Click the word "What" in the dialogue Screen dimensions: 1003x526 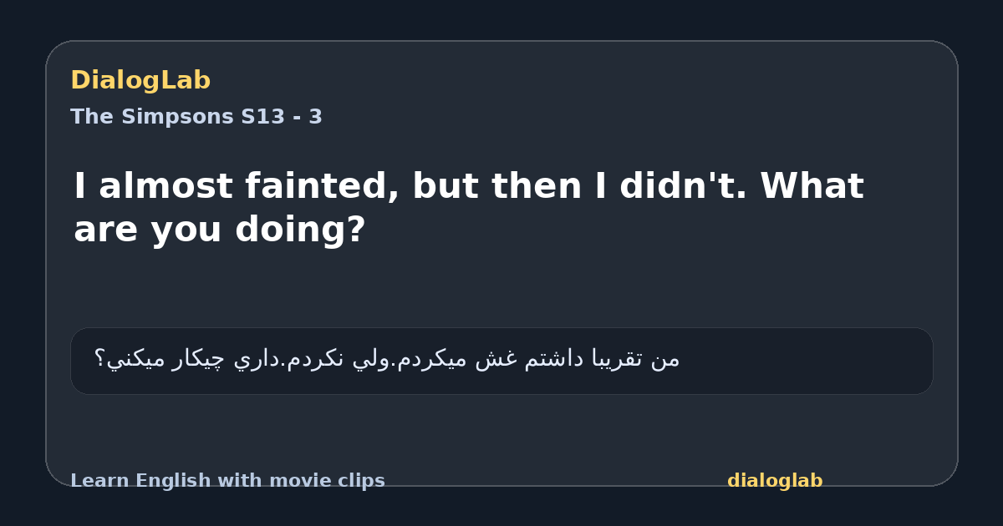click(812, 185)
